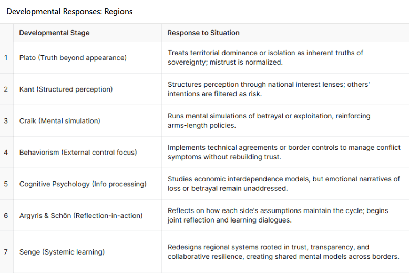Click row number 1
The width and height of the screenshot is (409, 273).
6,58
